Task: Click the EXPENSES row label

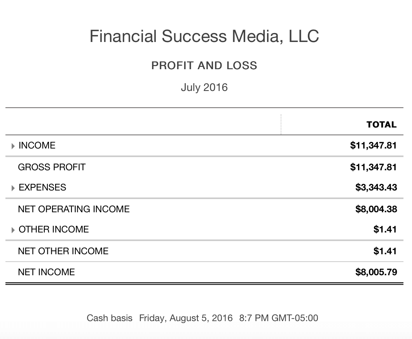Action: (x=42, y=187)
